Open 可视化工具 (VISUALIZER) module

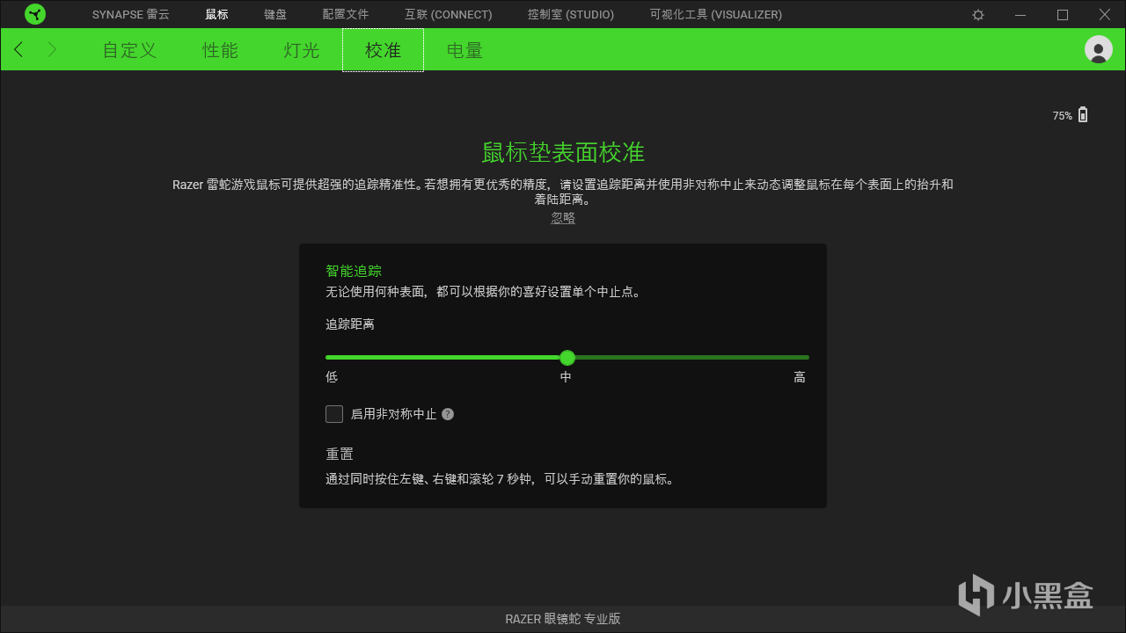(x=716, y=15)
